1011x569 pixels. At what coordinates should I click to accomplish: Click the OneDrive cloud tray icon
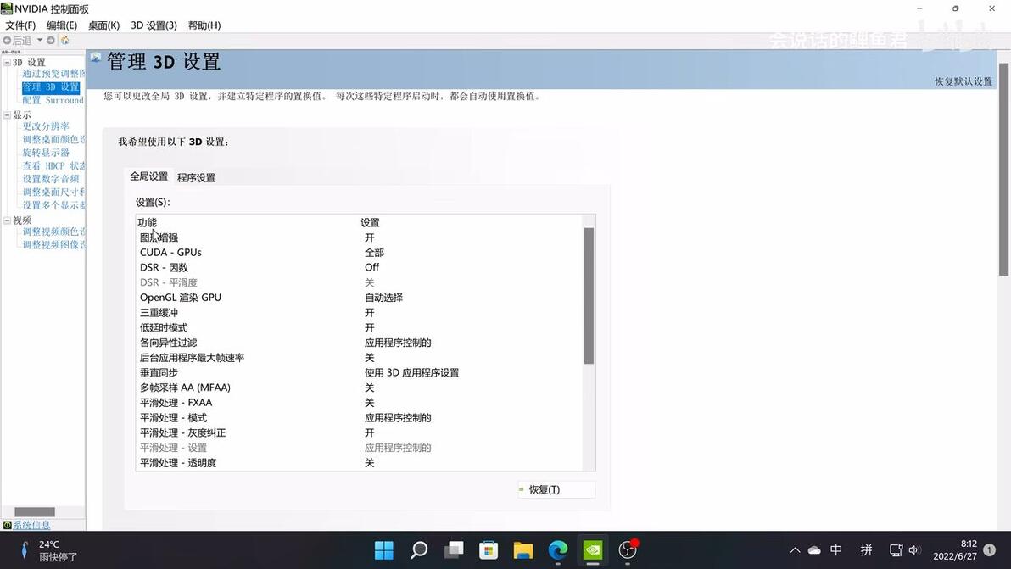(x=815, y=550)
